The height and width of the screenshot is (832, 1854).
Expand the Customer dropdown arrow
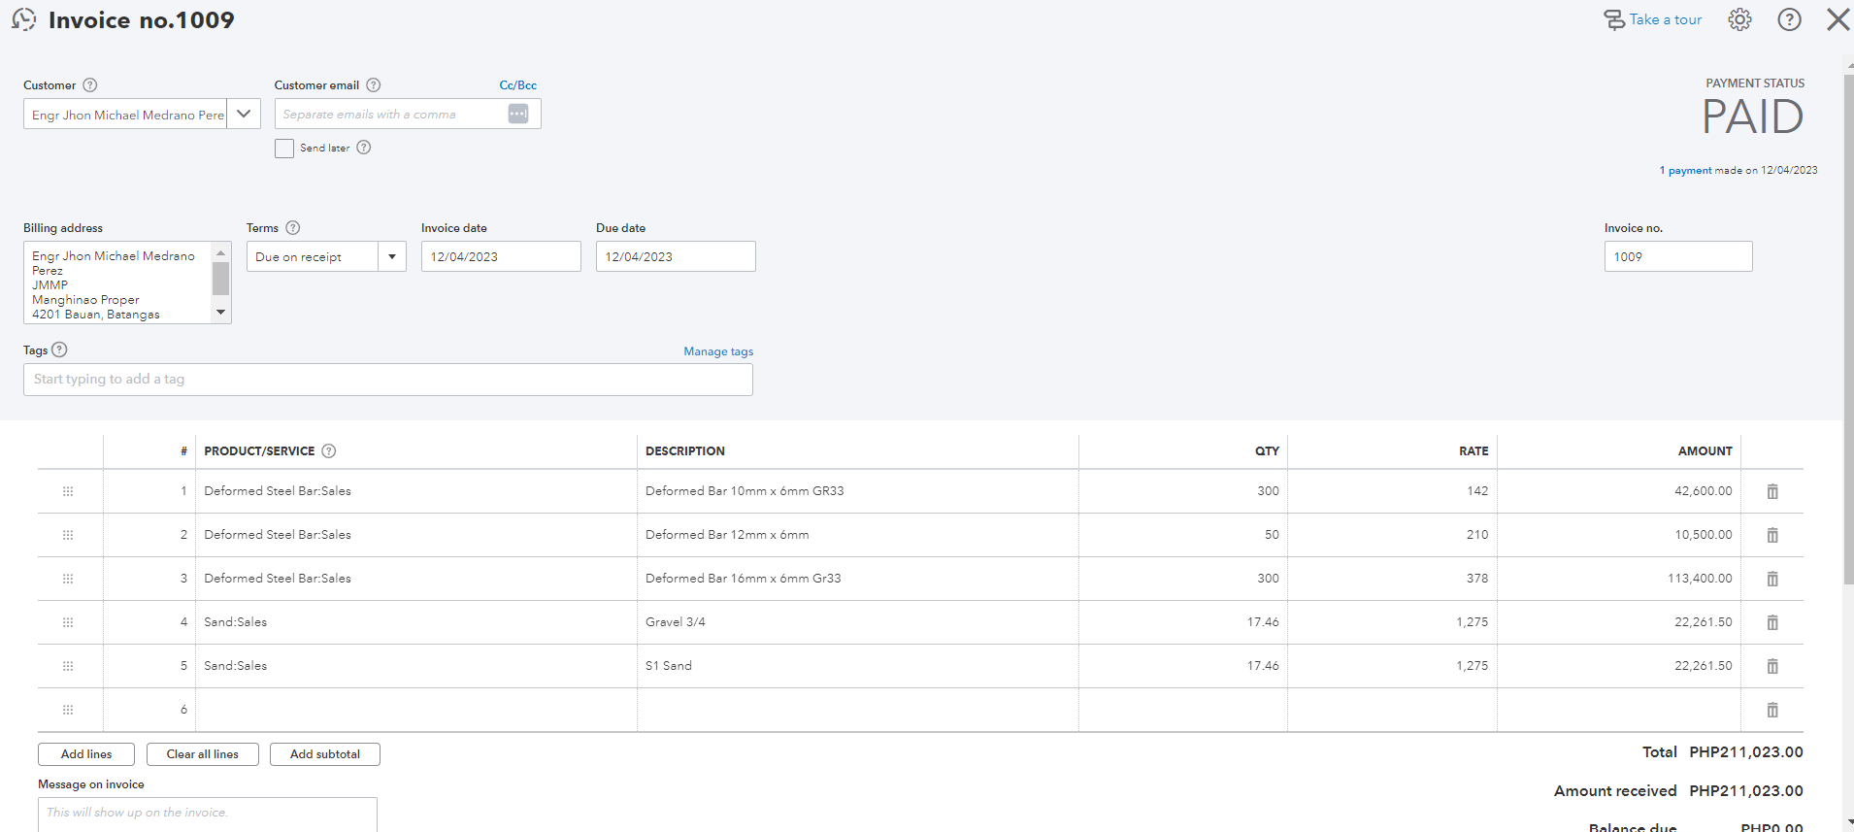click(244, 114)
